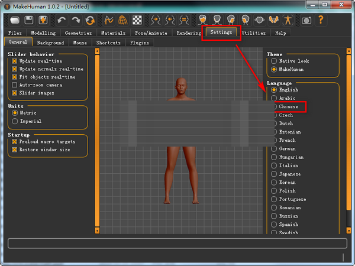Switch to Front view head icon

point(202,20)
